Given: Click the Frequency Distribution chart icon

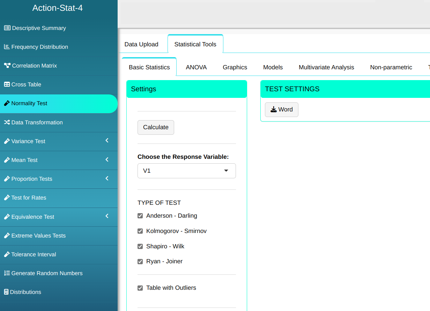Looking at the screenshot, I should pos(7,47).
